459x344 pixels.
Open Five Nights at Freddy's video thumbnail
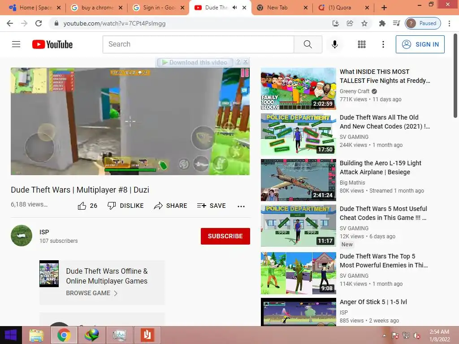(x=298, y=89)
